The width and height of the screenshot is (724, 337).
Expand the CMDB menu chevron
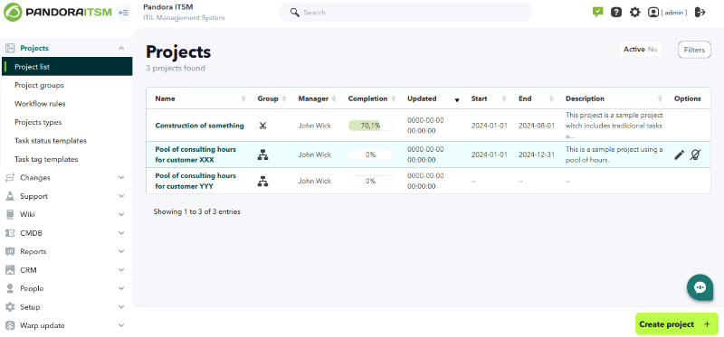click(x=121, y=233)
